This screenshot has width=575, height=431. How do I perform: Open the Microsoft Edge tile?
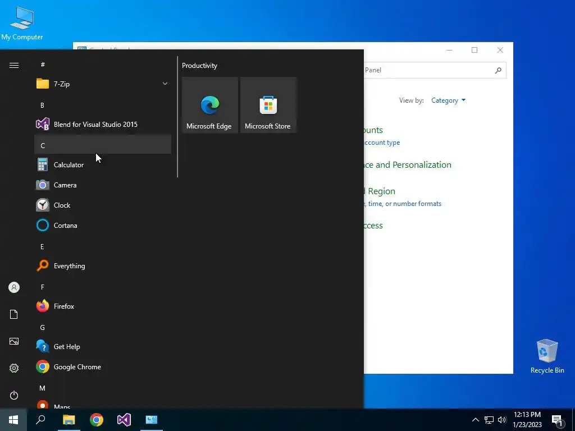(x=210, y=105)
